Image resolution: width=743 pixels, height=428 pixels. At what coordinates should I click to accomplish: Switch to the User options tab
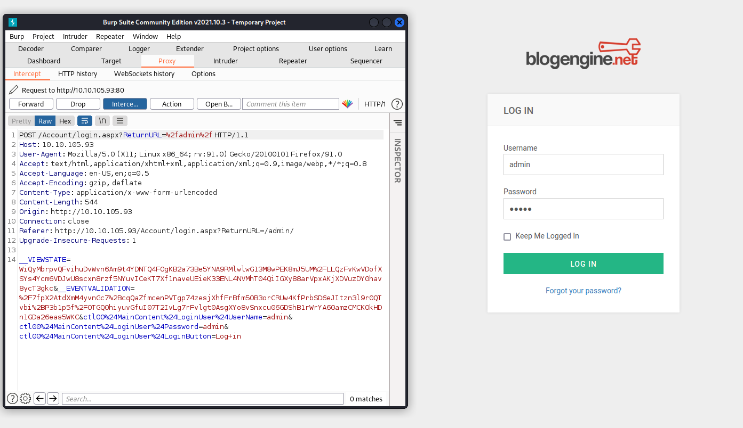click(x=328, y=48)
